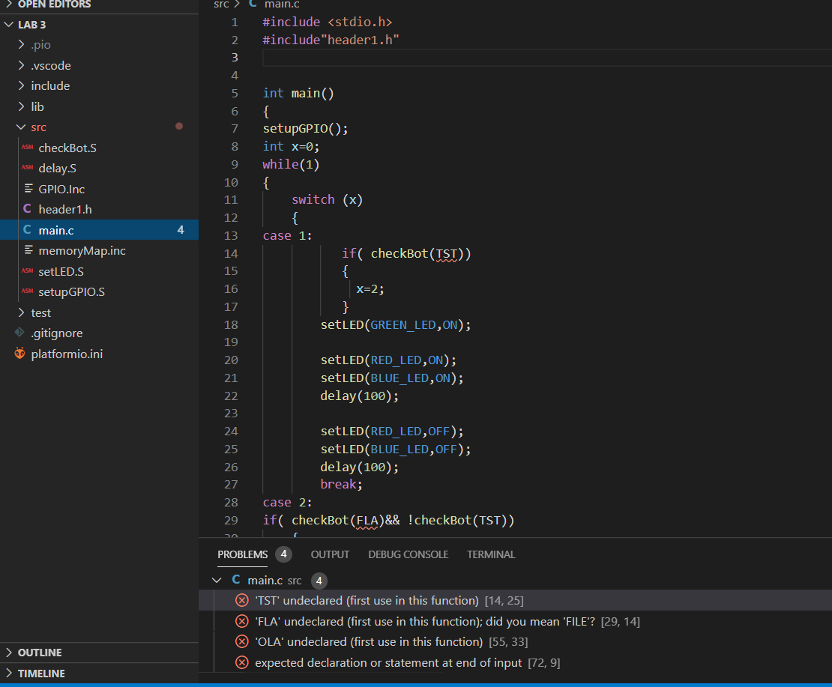
Task: Switch to the TERMINAL tab
Action: (491, 554)
